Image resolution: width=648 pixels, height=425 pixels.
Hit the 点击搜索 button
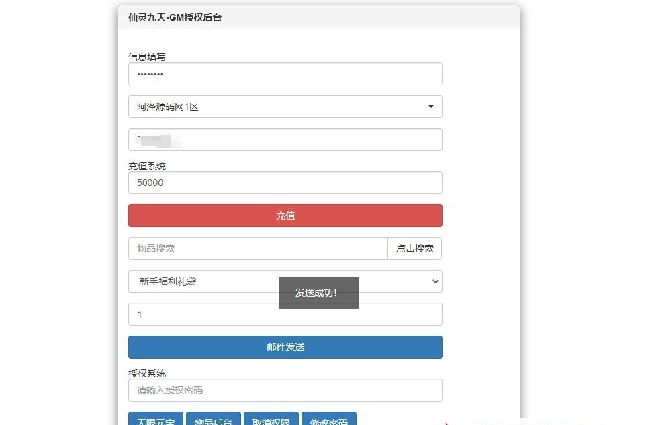click(414, 248)
